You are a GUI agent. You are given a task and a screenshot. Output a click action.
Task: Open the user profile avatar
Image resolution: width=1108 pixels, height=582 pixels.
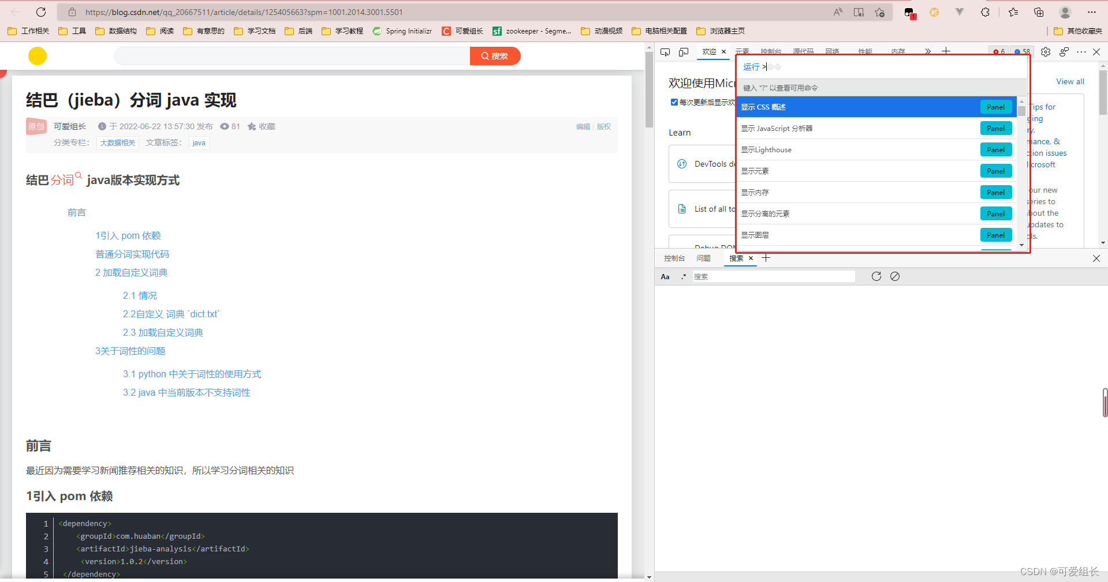(x=1065, y=12)
